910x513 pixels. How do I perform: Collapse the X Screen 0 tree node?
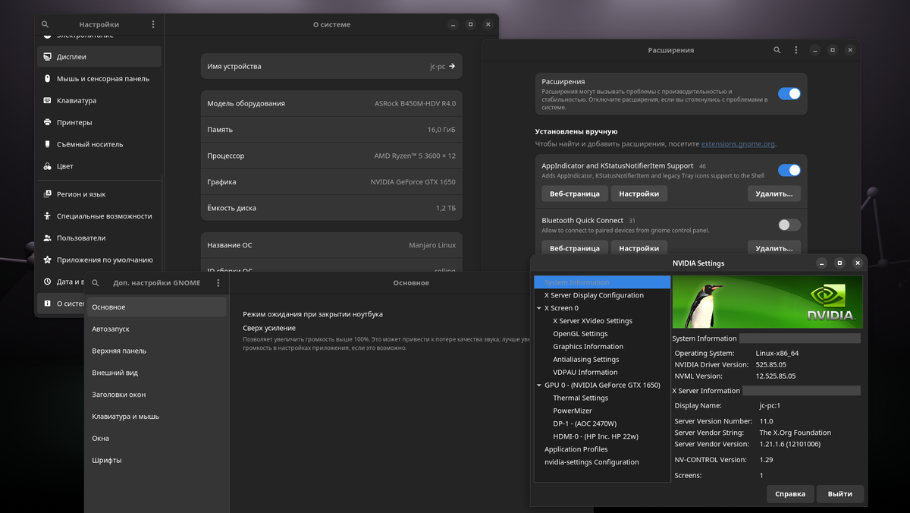click(x=539, y=308)
